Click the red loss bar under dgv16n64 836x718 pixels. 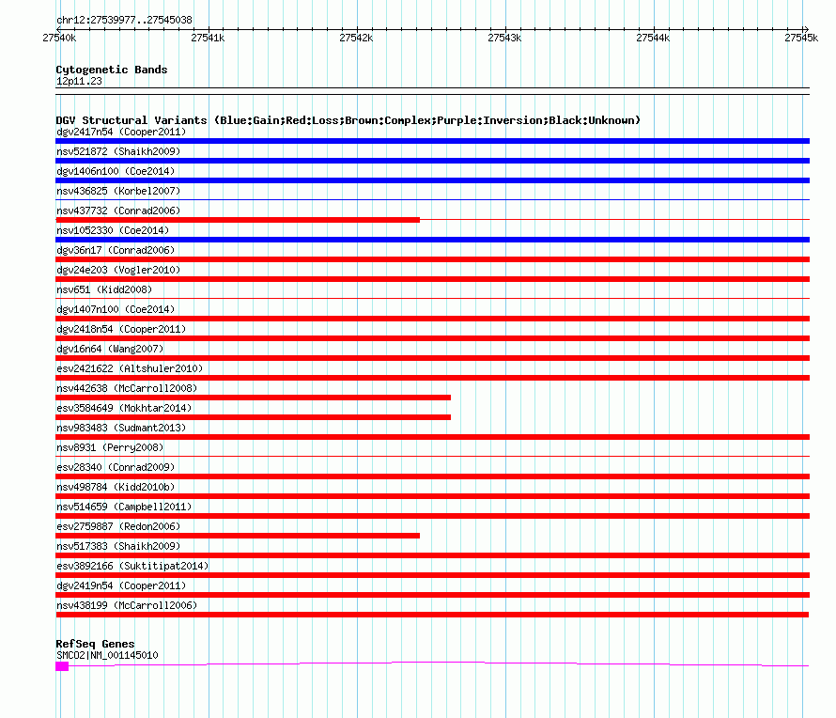[x=432, y=358]
